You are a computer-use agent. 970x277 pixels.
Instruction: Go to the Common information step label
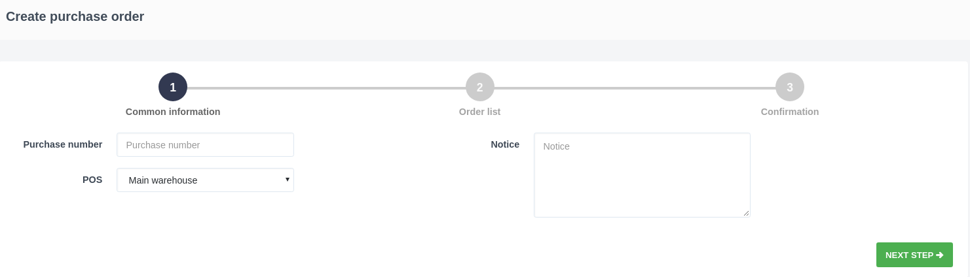click(x=173, y=112)
